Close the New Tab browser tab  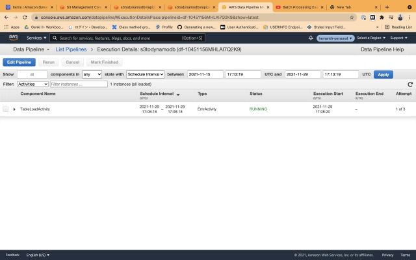376,7
